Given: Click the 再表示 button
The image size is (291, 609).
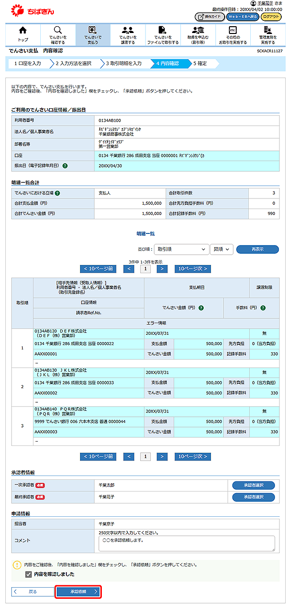Looking at the screenshot, I should (257, 249).
